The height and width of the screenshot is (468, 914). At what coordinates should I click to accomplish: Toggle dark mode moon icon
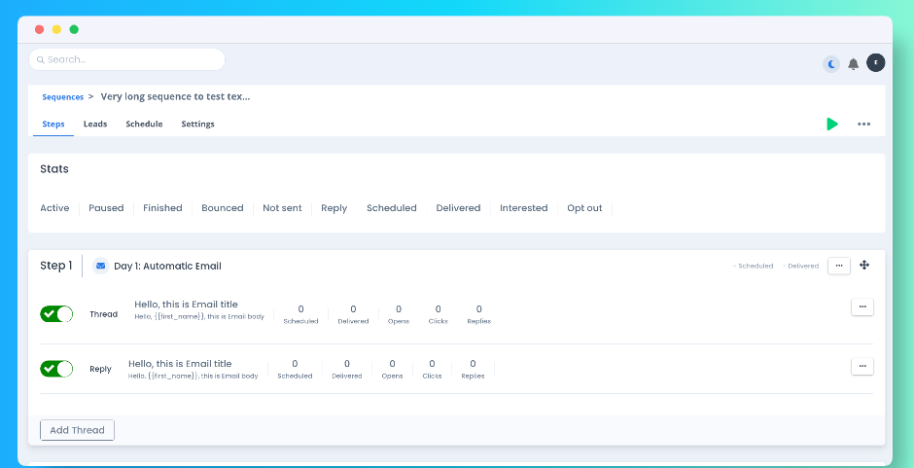coord(831,64)
